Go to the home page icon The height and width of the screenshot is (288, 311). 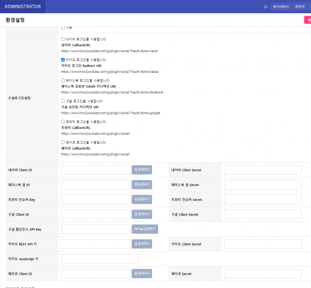coord(266,7)
